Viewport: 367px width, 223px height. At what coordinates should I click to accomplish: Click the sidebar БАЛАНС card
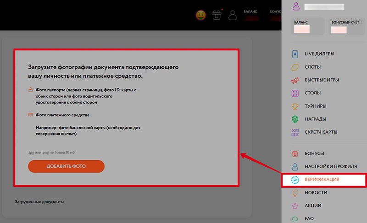[307, 27]
